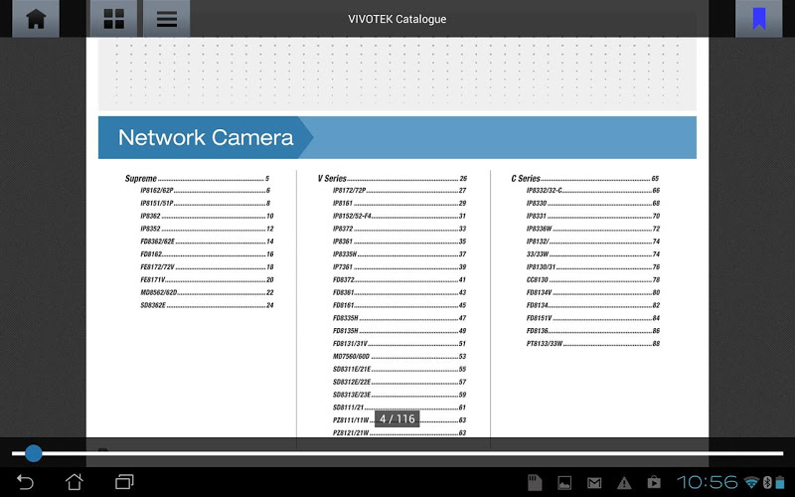Viewport: 795px width, 497px height.
Task: Select the IP8361 entry
Action: (x=399, y=242)
